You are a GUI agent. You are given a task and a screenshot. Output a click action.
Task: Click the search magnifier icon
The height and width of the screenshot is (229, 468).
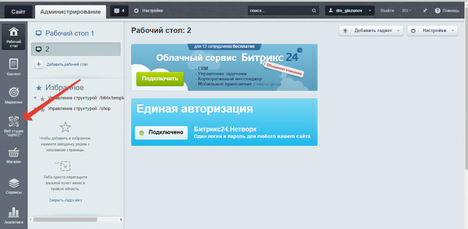coord(314,11)
